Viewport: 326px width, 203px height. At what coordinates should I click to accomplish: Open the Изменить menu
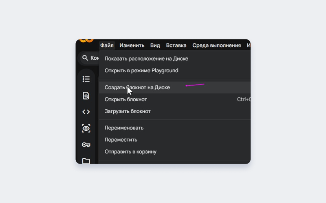pyautogui.click(x=132, y=45)
